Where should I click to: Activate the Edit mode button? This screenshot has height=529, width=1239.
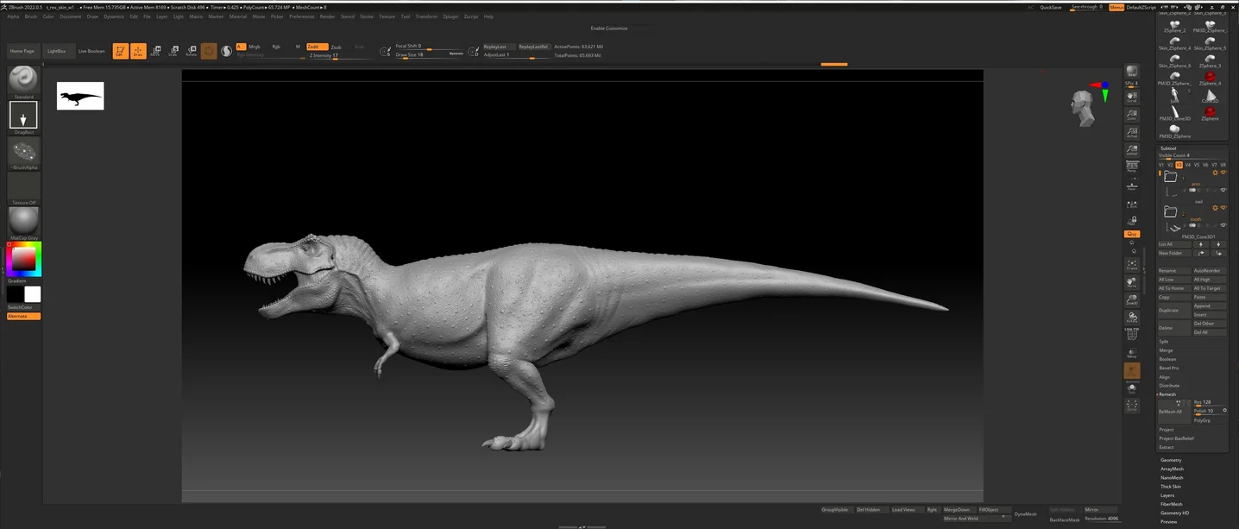coord(120,51)
